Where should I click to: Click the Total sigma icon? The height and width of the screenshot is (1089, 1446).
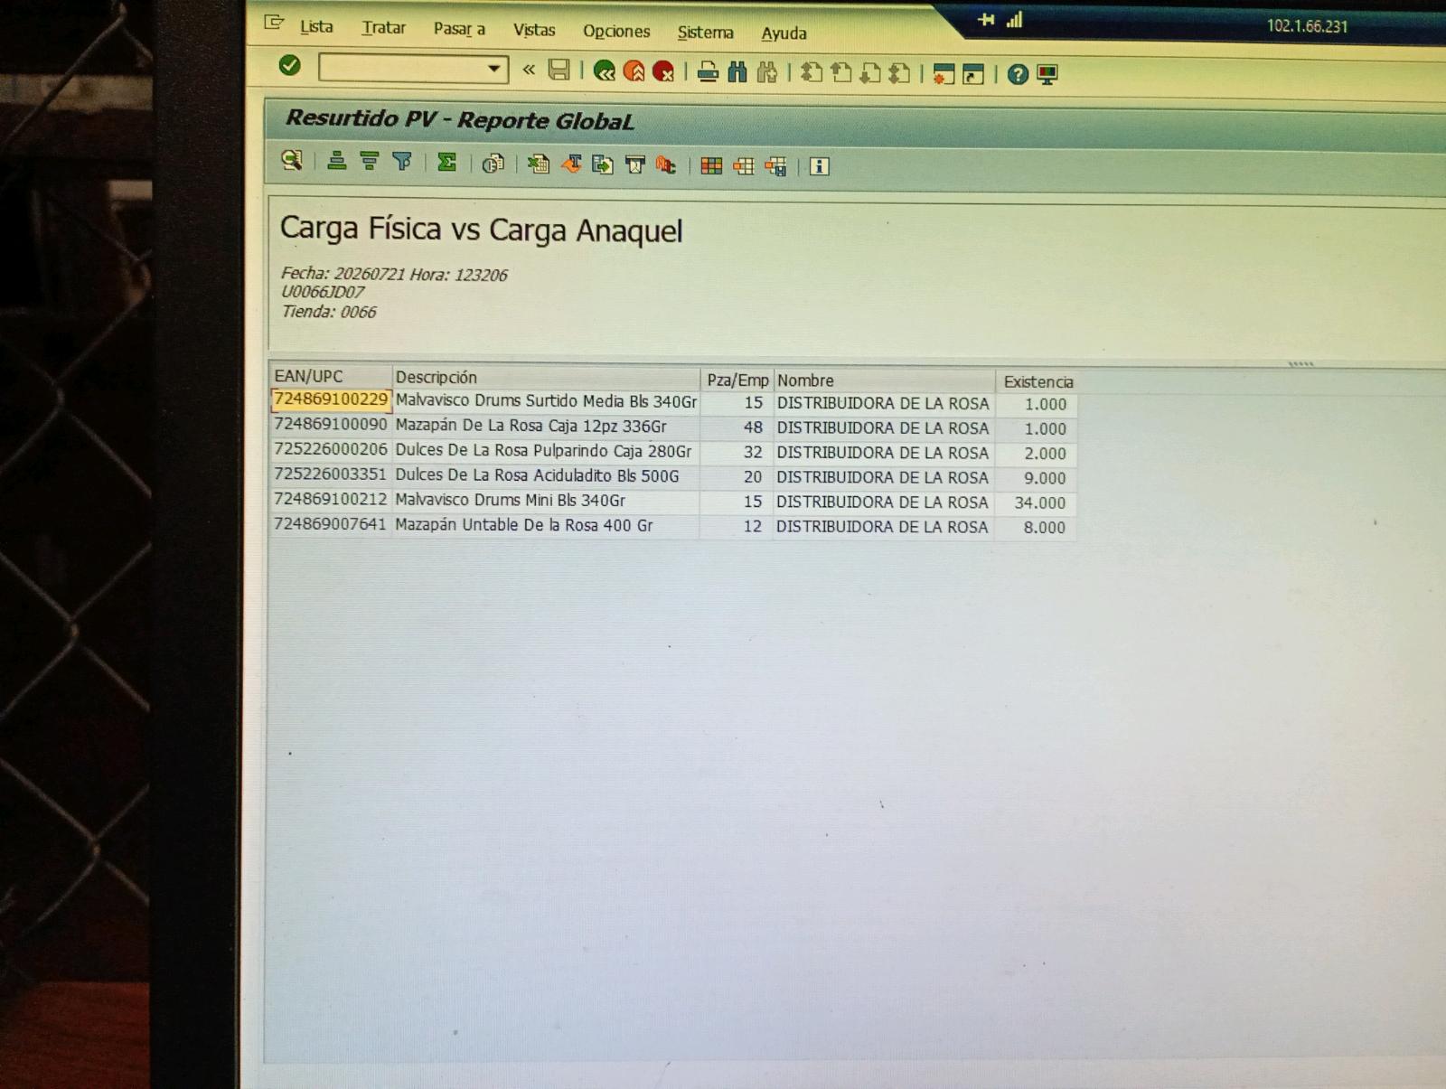tap(446, 163)
